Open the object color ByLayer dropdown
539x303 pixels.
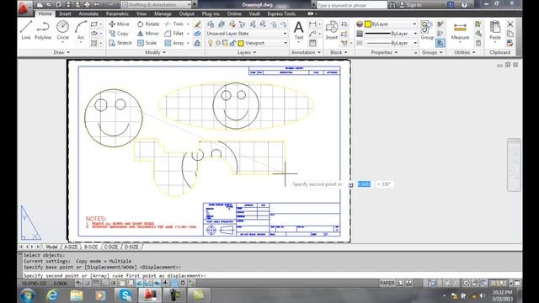[x=391, y=24]
